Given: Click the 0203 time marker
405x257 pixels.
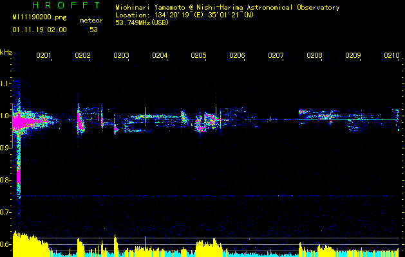Looking at the screenshot, I should 121,55.
